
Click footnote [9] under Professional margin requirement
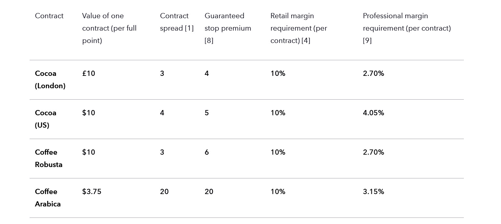click(367, 41)
